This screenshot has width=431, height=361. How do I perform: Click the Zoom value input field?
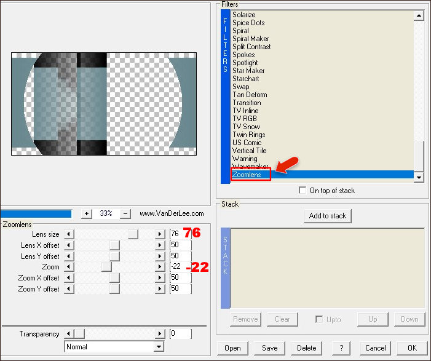(180, 267)
